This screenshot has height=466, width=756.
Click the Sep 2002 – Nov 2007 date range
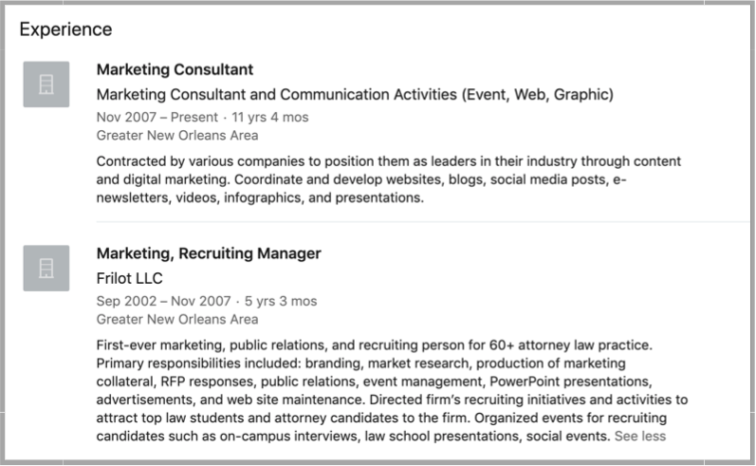[x=163, y=301]
